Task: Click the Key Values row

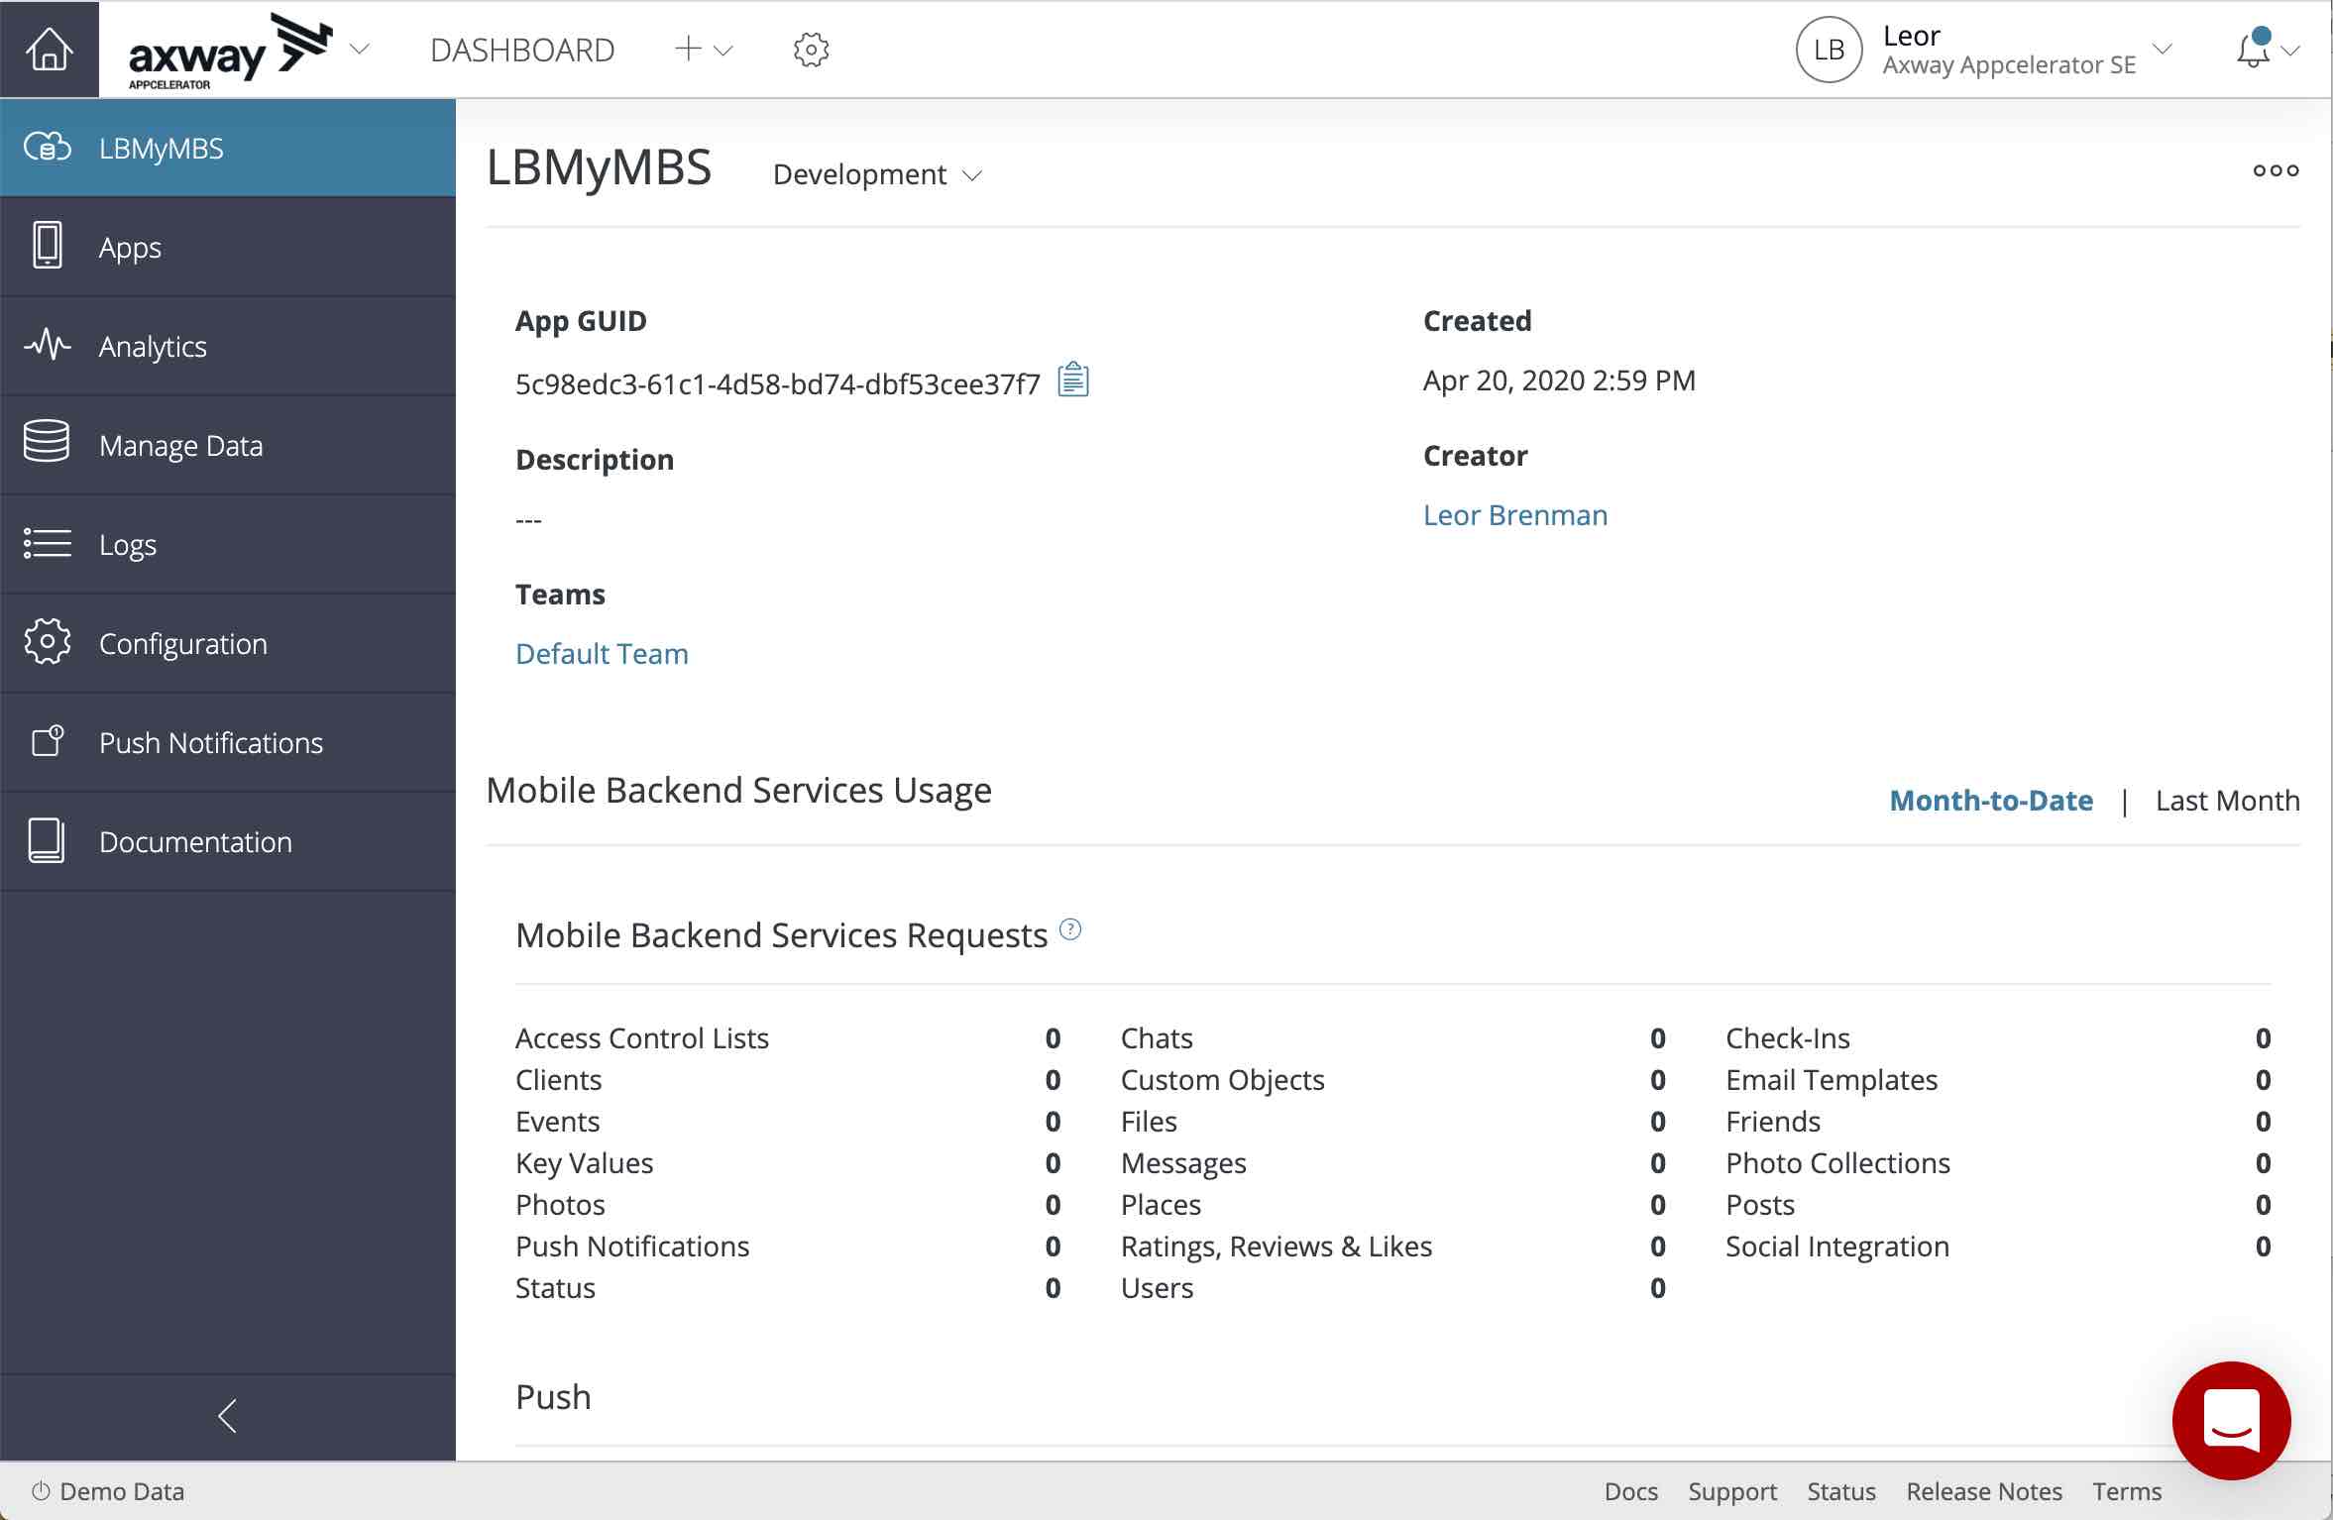Action: [788, 1163]
